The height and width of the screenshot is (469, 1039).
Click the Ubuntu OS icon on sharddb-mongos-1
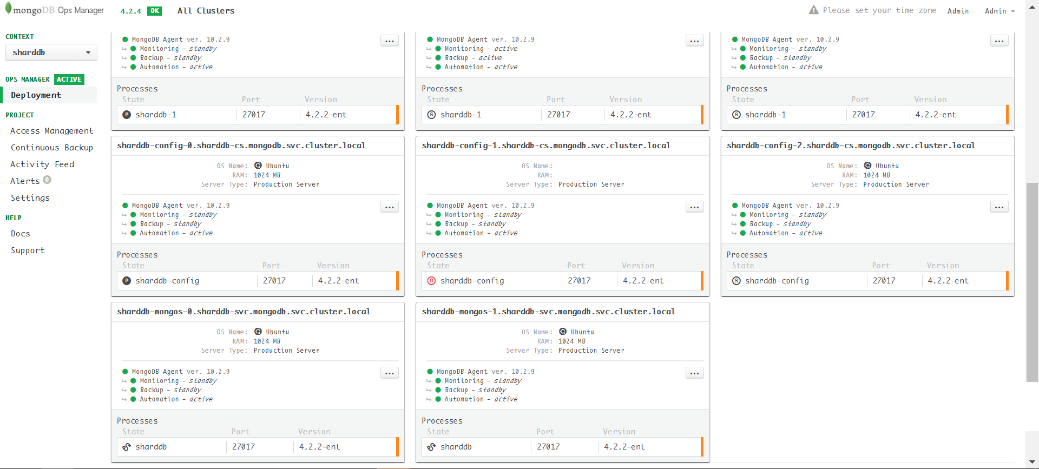coord(563,332)
